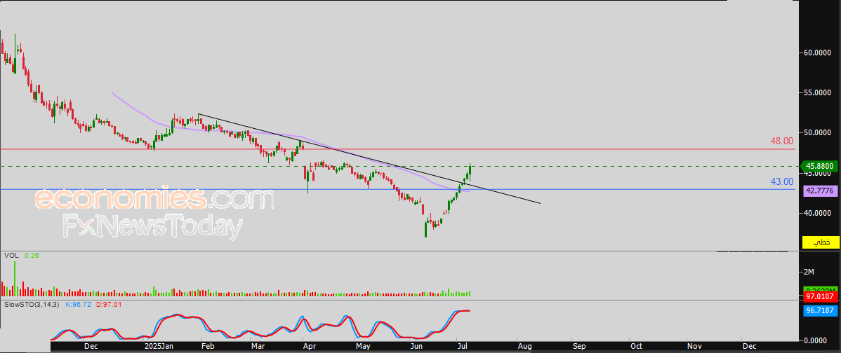Click the 60.0000 price axis label
Screen dimensions: 841x353
(x=817, y=53)
